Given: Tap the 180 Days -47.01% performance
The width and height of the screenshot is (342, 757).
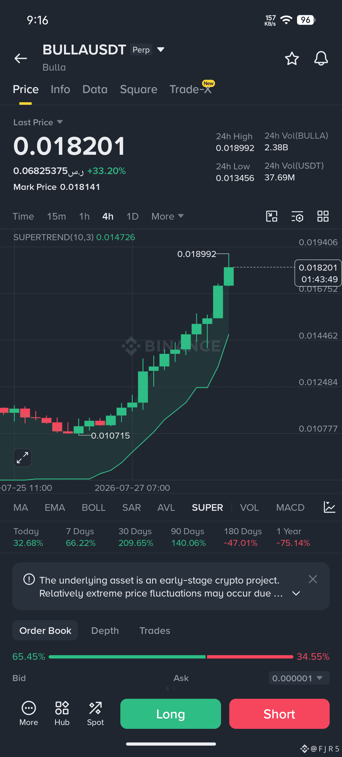Looking at the screenshot, I should click(x=243, y=537).
